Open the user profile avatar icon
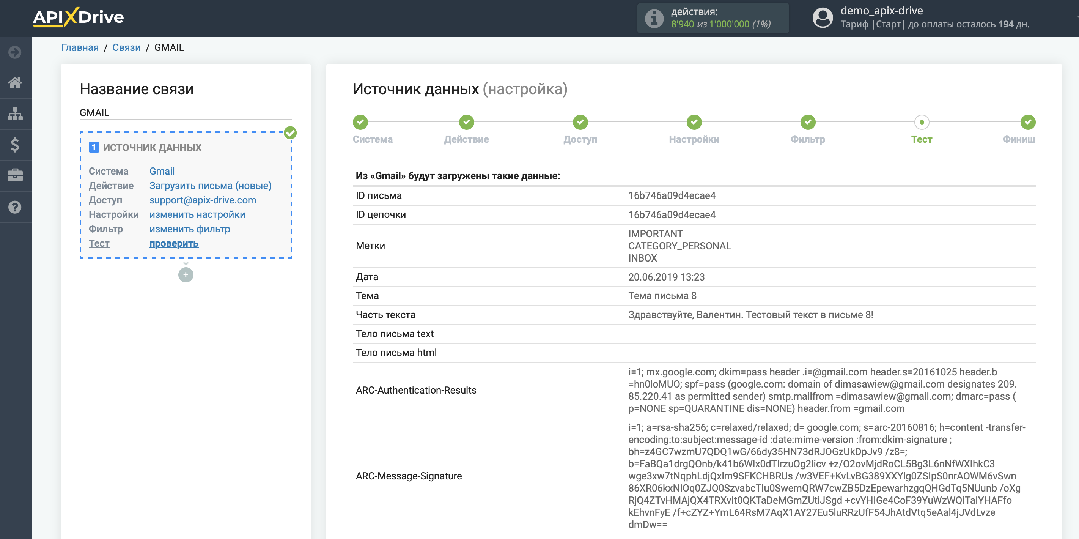 [823, 18]
